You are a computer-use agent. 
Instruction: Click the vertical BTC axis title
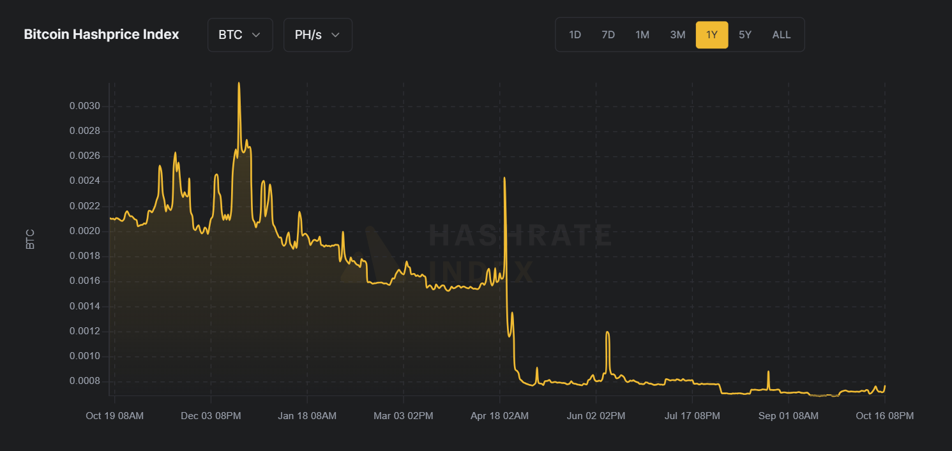pos(30,239)
